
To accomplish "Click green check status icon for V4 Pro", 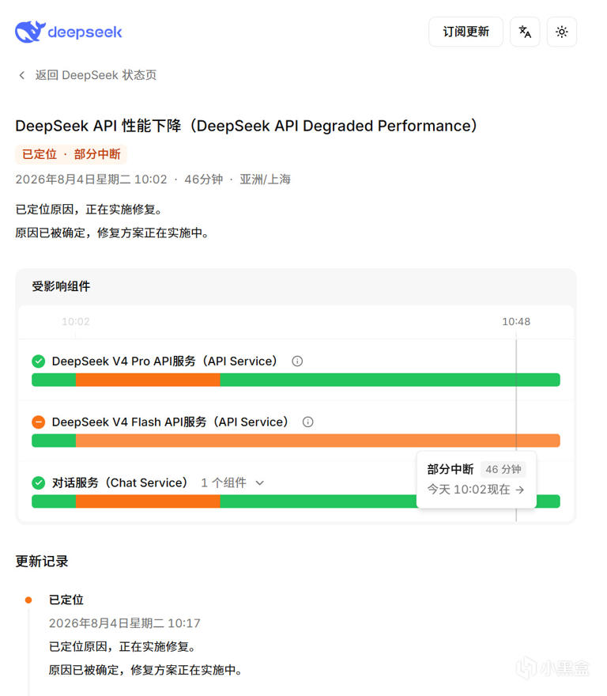I will [39, 361].
